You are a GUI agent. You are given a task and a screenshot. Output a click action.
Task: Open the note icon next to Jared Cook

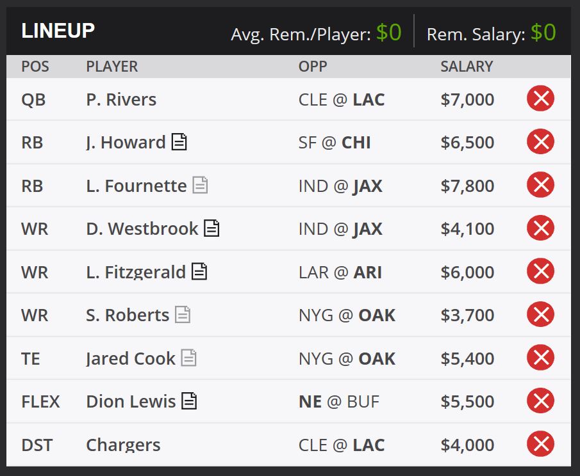click(x=188, y=358)
